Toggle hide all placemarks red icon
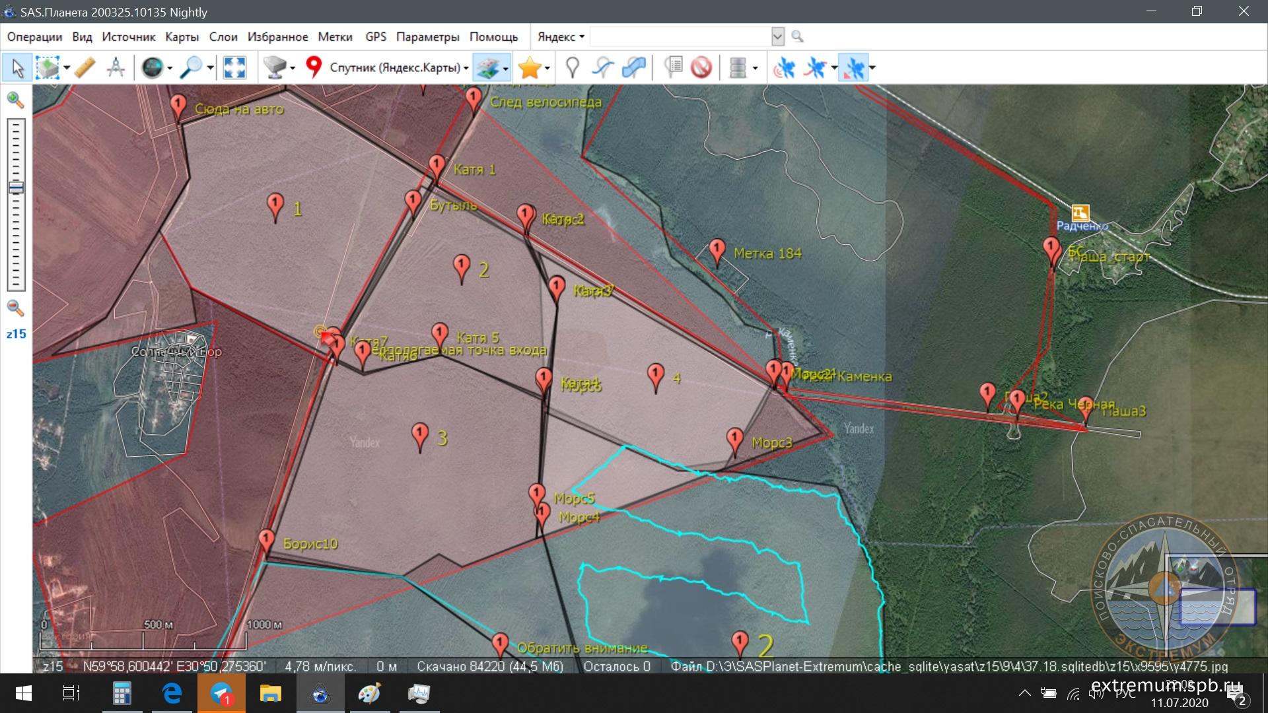Viewport: 1268px width, 713px height. pyautogui.click(x=701, y=67)
